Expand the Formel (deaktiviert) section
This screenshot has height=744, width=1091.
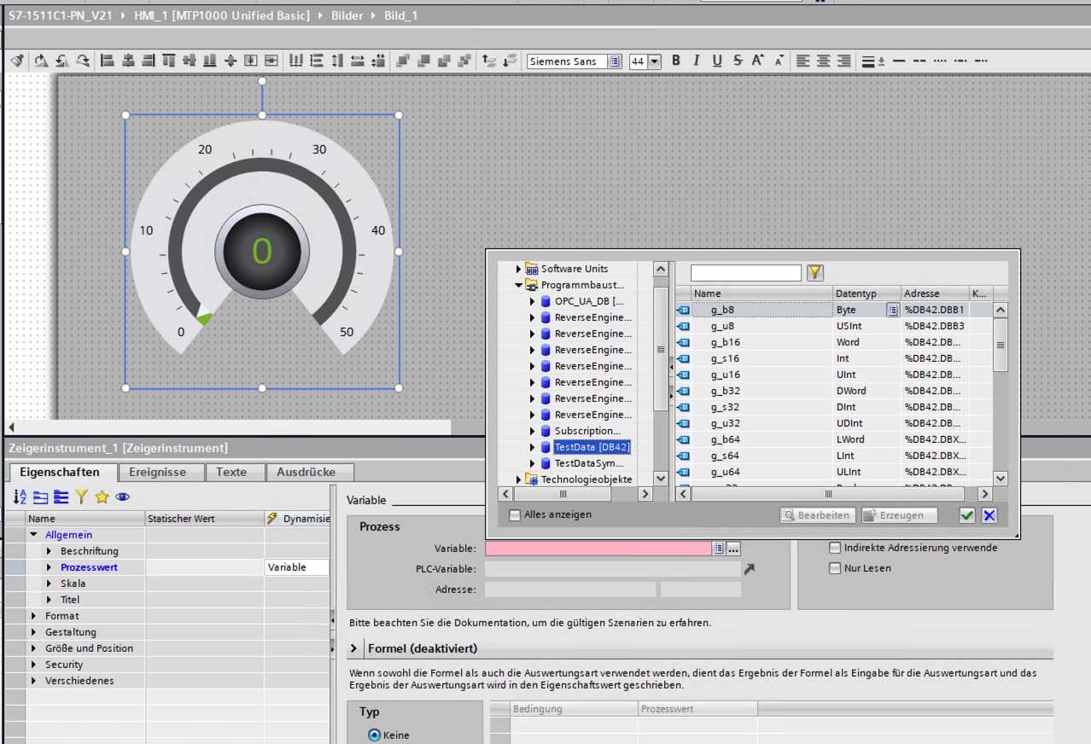[x=354, y=649]
